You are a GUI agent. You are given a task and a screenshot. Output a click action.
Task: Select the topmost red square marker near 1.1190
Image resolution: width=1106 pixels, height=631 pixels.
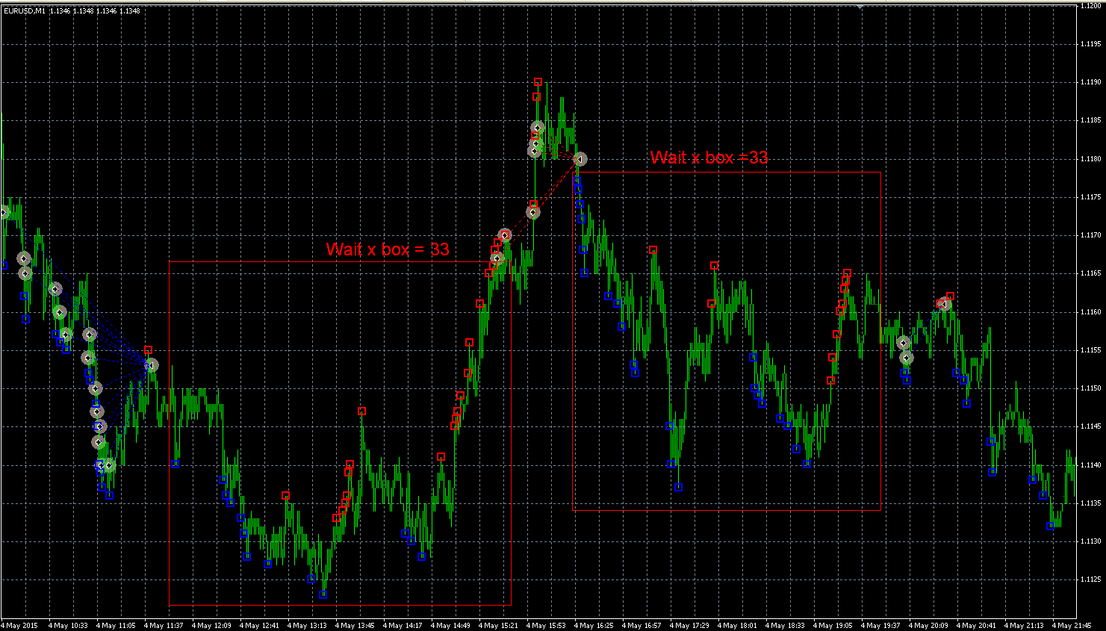[x=538, y=81]
